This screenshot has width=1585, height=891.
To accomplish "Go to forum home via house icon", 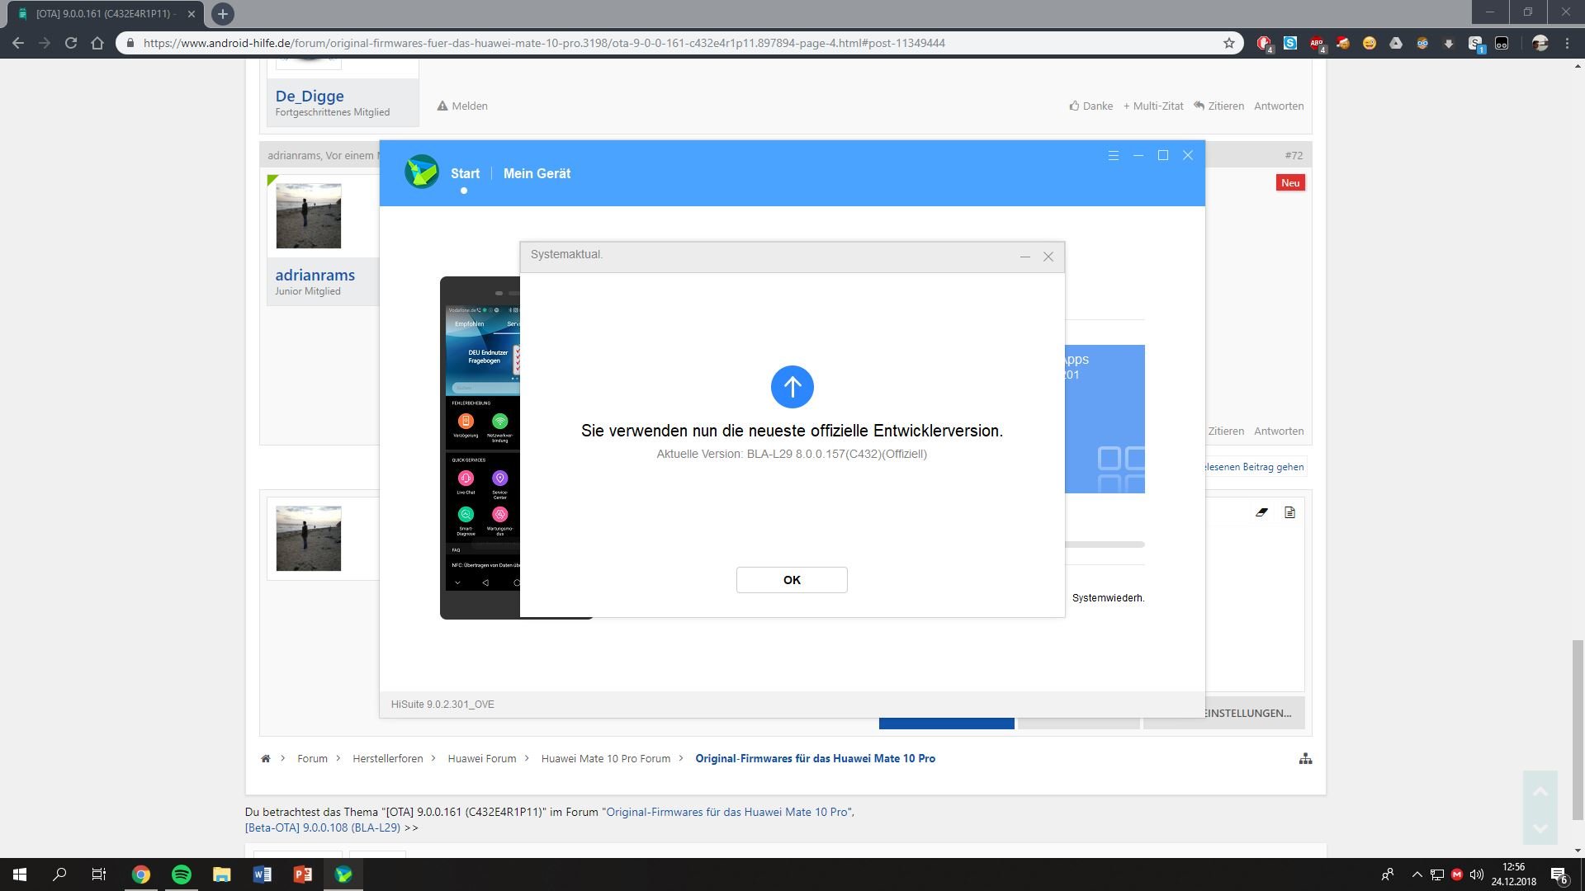I will click(x=266, y=758).
